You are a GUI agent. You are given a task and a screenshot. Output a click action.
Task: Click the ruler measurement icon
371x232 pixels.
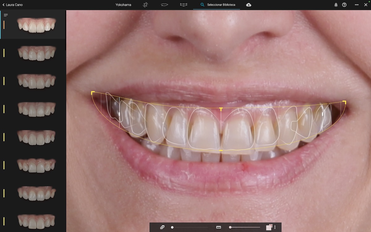click(x=219, y=227)
